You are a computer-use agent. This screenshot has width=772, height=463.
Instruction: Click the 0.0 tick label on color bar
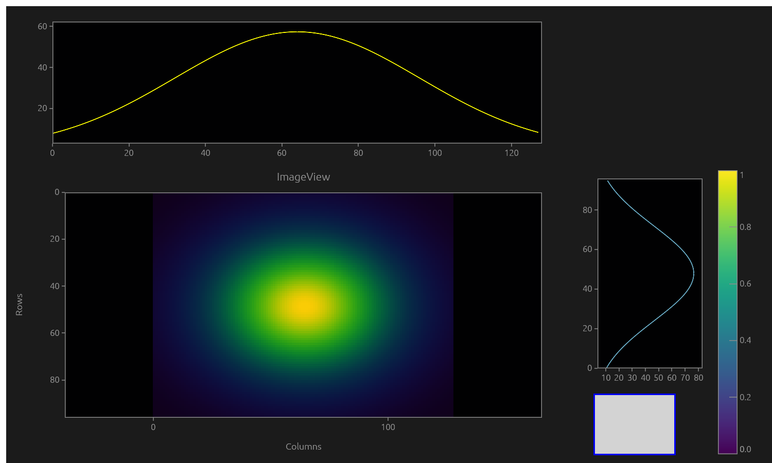[x=745, y=449]
